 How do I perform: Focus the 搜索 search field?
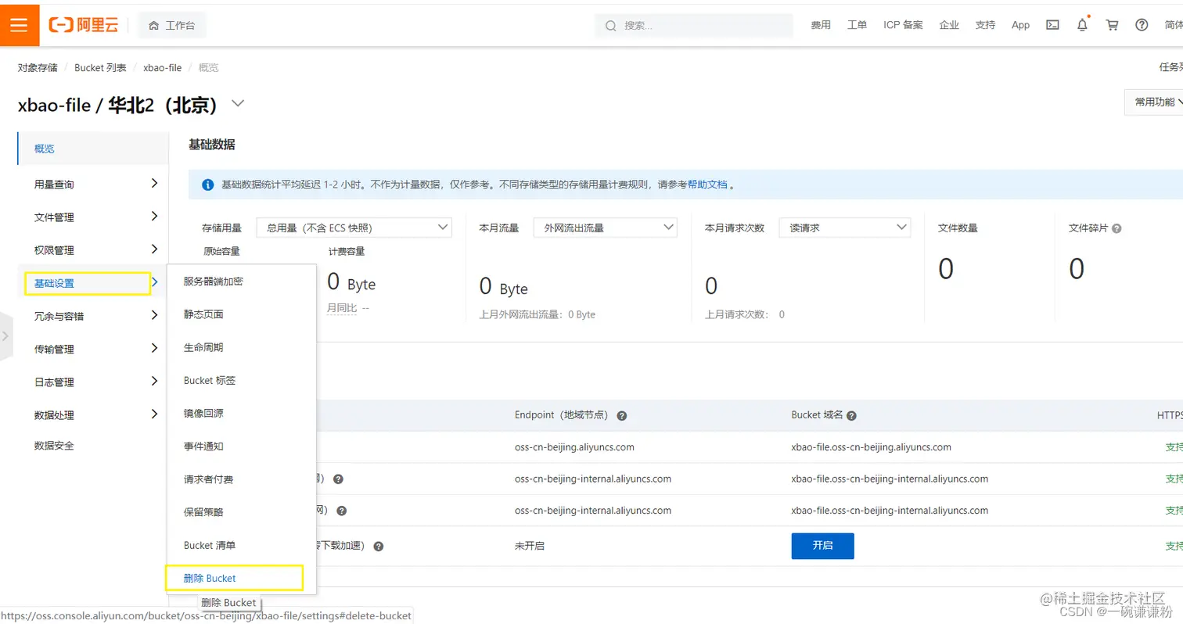pos(694,26)
